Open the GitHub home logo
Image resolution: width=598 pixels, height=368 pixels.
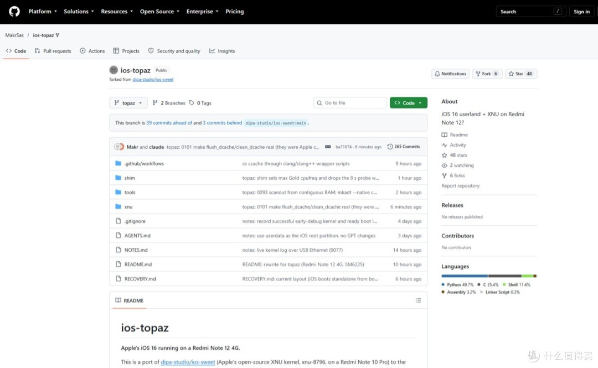click(x=14, y=12)
